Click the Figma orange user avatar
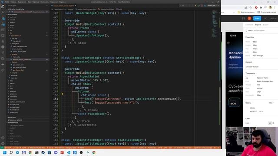The height and width of the screenshot is (156, 278). point(249,18)
